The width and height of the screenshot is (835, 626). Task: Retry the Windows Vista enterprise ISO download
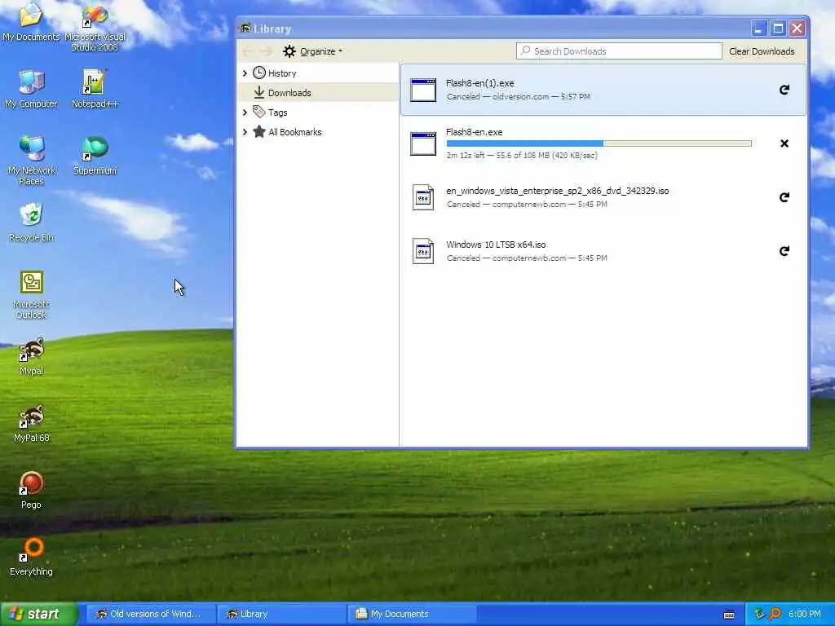[784, 197]
